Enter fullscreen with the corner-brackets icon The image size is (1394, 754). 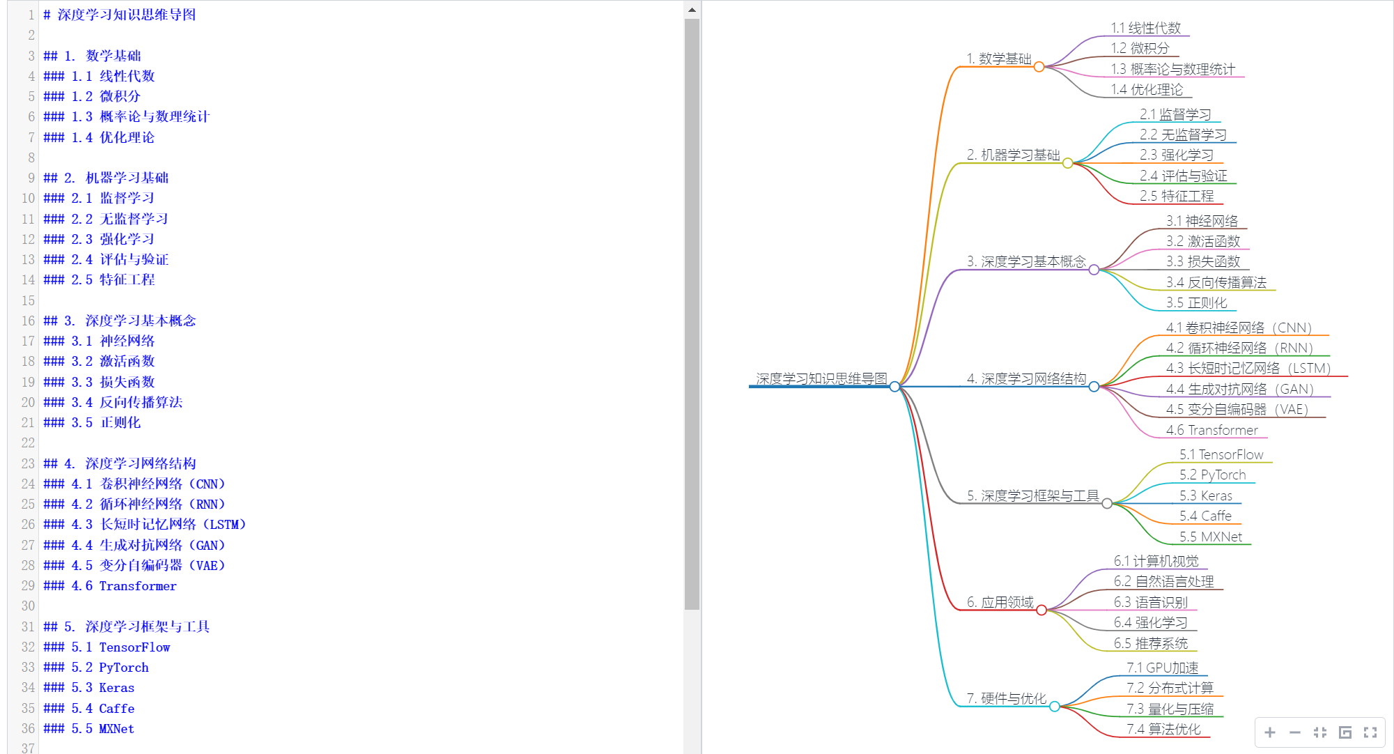click(x=1370, y=732)
